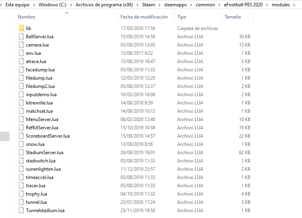
Task: Click the timeaccel.lua file icon
Action: click(21, 177)
